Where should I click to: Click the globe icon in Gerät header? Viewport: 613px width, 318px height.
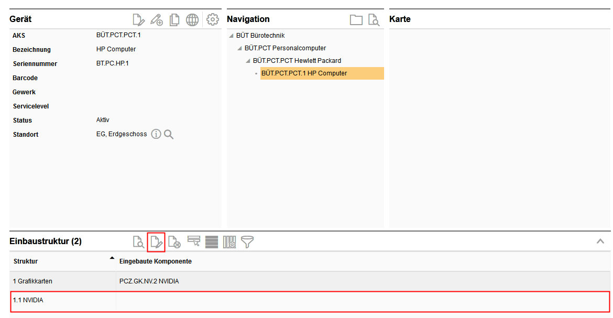[192, 20]
